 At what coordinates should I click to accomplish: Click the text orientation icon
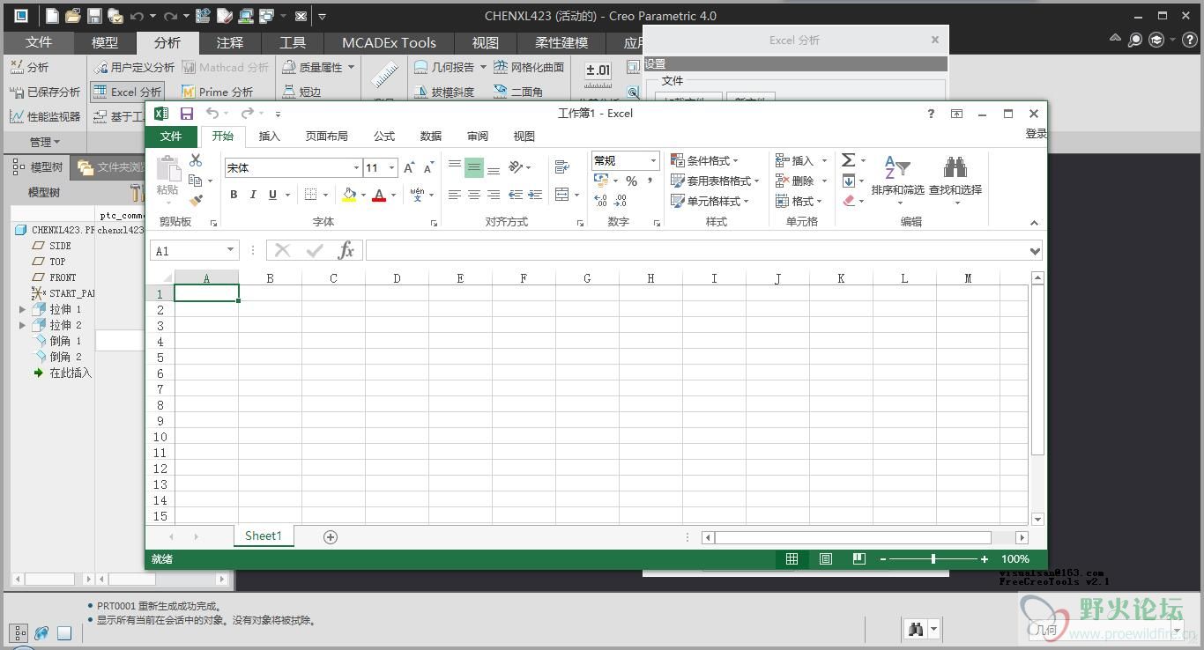517,166
